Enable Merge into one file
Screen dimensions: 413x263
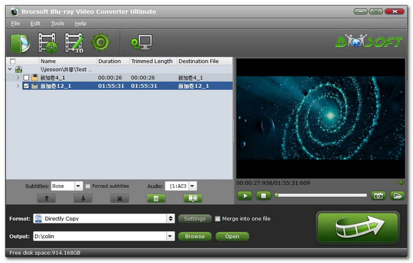click(218, 219)
